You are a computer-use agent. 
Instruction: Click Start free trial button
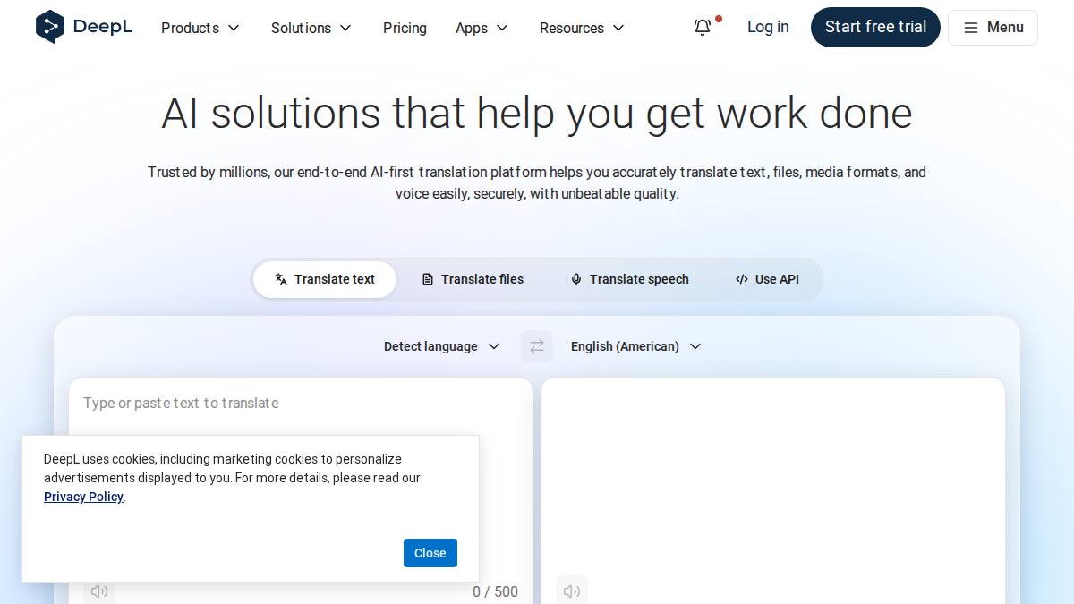point(875,27)
